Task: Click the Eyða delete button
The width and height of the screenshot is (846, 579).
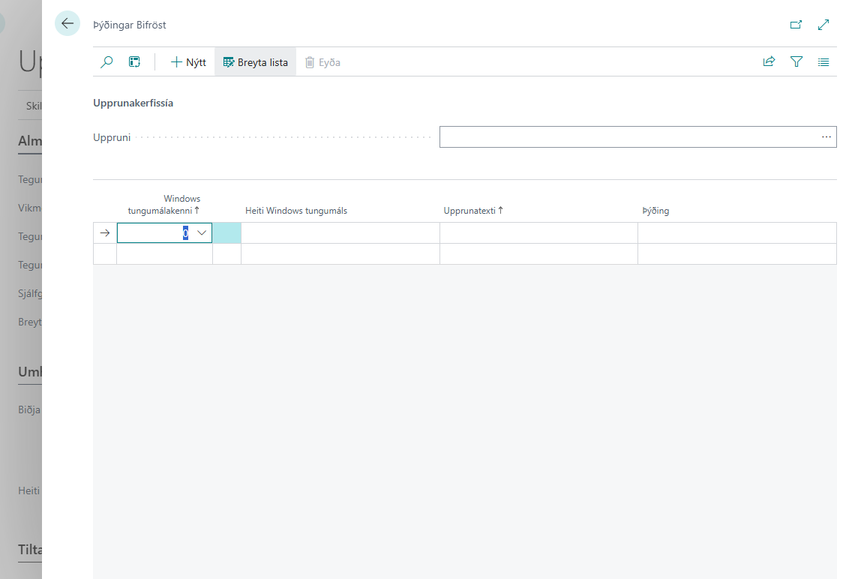Action: coord(322,62)
